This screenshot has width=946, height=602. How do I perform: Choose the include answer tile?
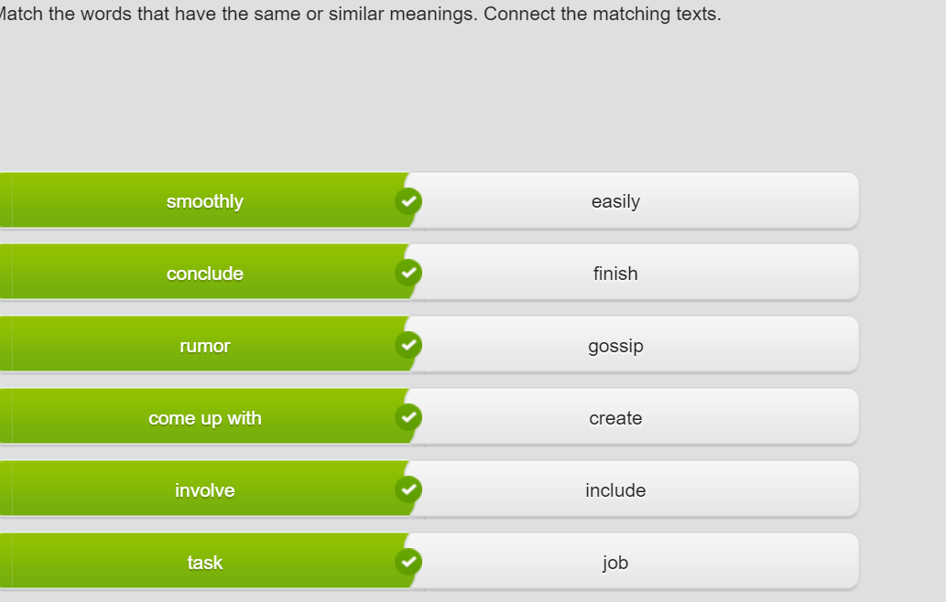click(634, 489)
